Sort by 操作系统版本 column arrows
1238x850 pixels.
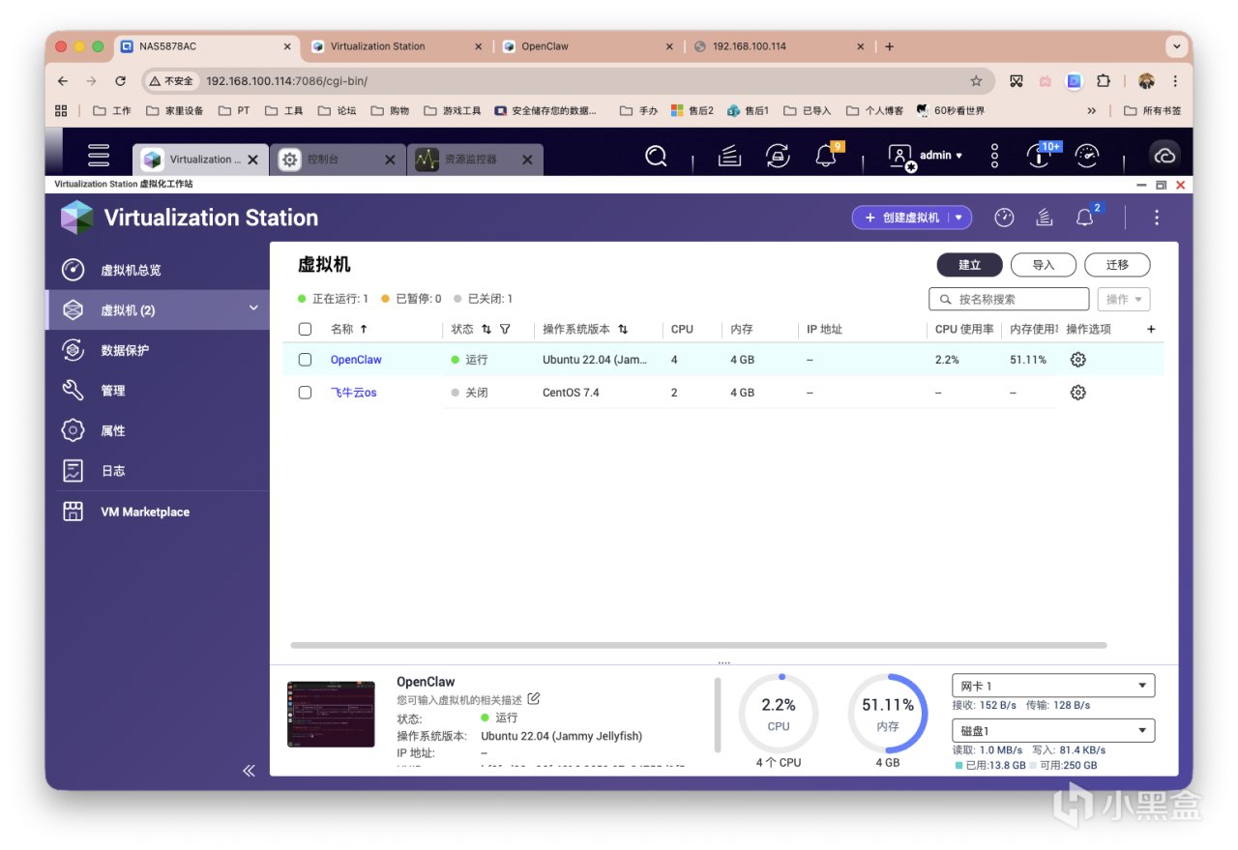click(x=623, y=329)
